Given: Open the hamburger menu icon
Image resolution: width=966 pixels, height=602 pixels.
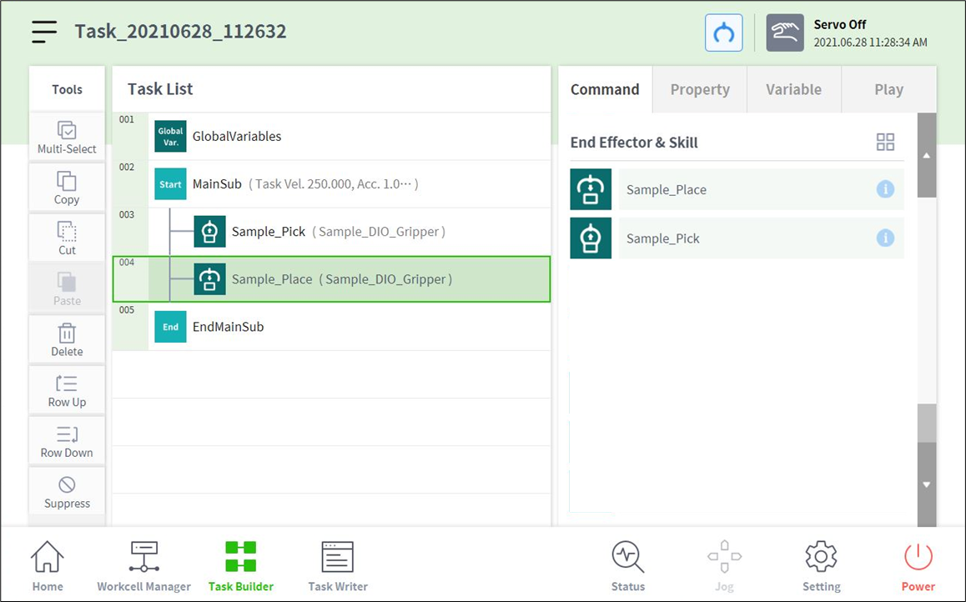Looking at the screenshot, I should coord(44,32).
